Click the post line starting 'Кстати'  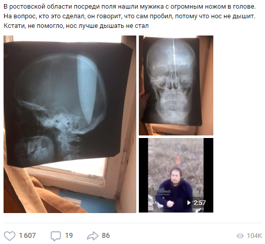pyautogui.click(x=76, y=26)
